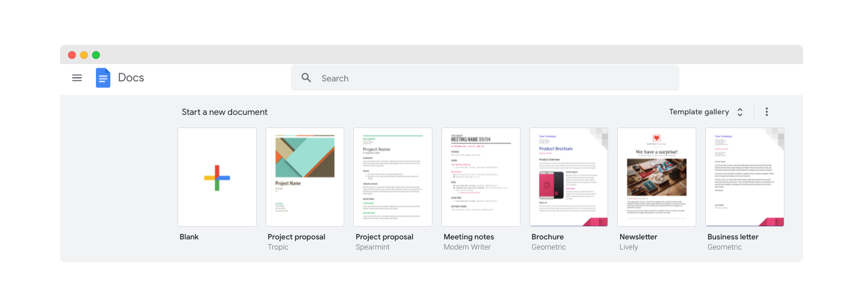The width and height of the screenshot is (863, 307).
Task: Open the Brochure Geometric template thumbnail
Action: pos(569,177)
